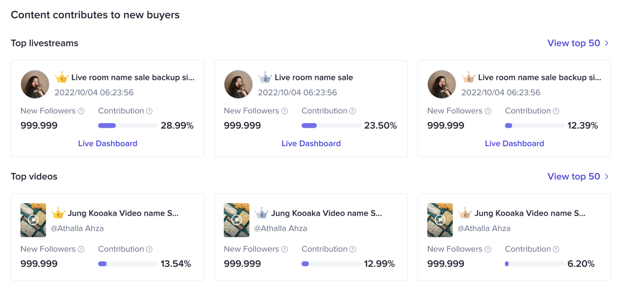620x294 pixels.
Task: Open View top 50 for videos
Action: tap(573, 176)
